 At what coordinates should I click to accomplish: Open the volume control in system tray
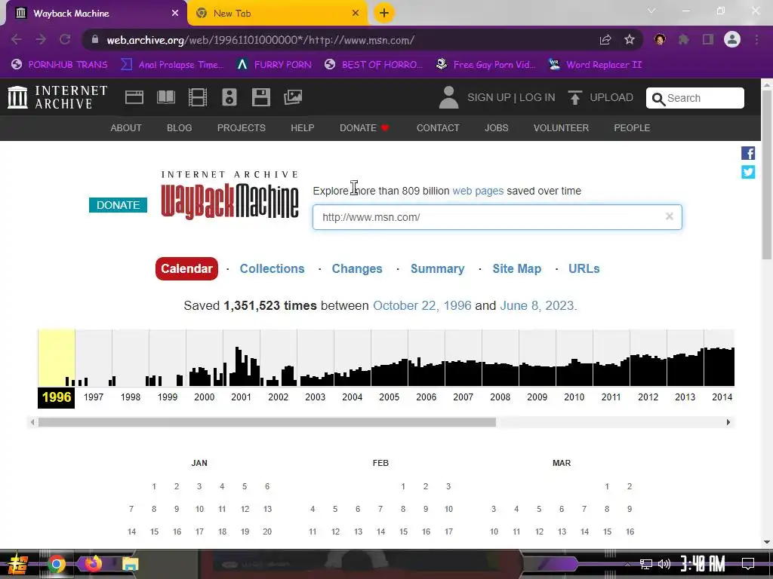(x=664, y=564)
